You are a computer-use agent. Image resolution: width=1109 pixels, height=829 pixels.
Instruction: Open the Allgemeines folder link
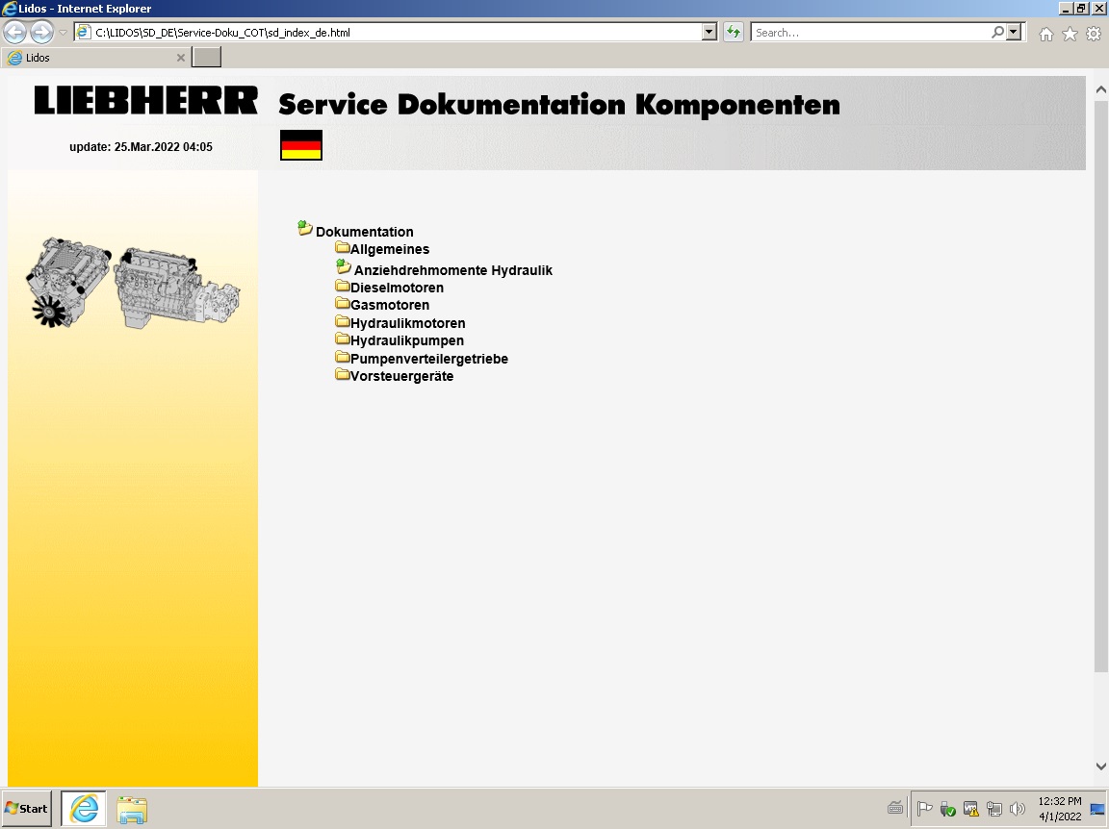[x=390, y=249]
